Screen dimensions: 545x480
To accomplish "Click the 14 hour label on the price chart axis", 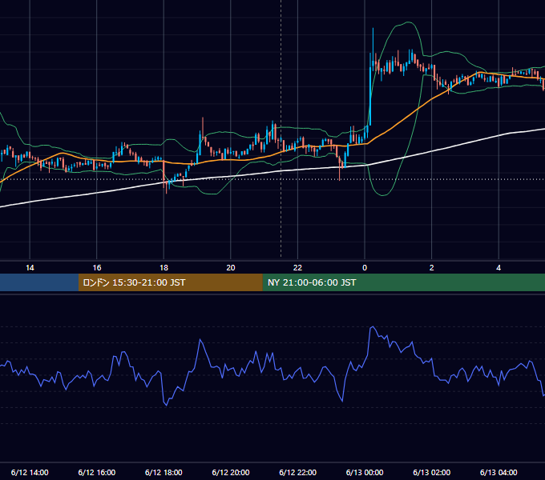I will point(30,268).
